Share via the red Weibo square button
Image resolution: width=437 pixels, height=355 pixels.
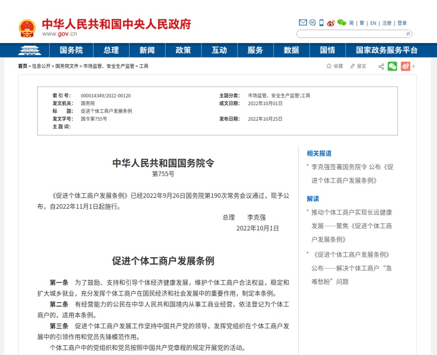[x=405, y=66]
